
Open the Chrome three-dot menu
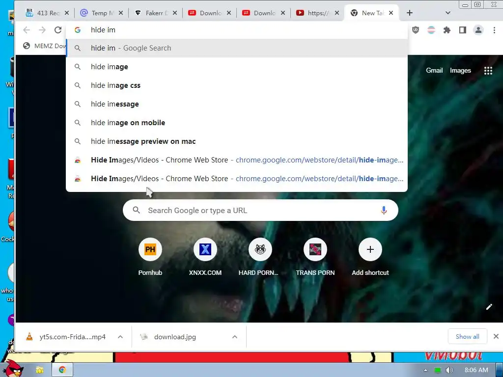494,30
